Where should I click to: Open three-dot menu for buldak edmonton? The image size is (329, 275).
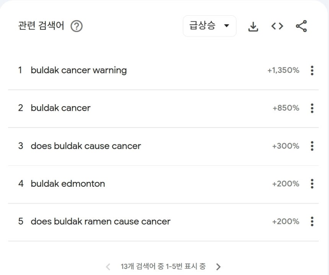coord(312,184)
